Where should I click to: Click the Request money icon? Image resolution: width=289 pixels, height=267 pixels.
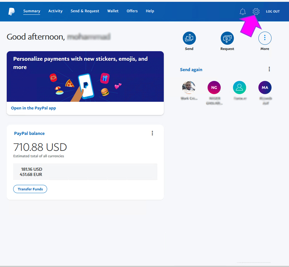pos(227,38)
